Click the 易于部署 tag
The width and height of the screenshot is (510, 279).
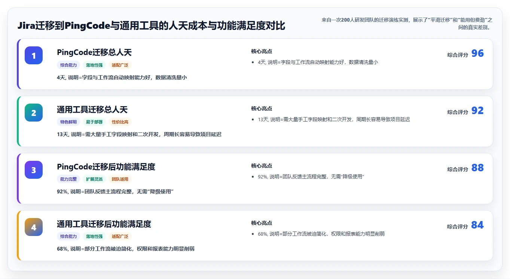pyautogui.click(x=94, y=122)
